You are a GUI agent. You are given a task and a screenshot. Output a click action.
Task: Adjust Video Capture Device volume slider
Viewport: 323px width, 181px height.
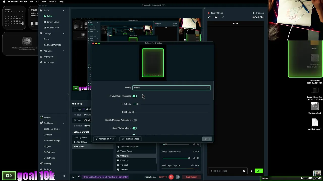[x=177, y=158]
